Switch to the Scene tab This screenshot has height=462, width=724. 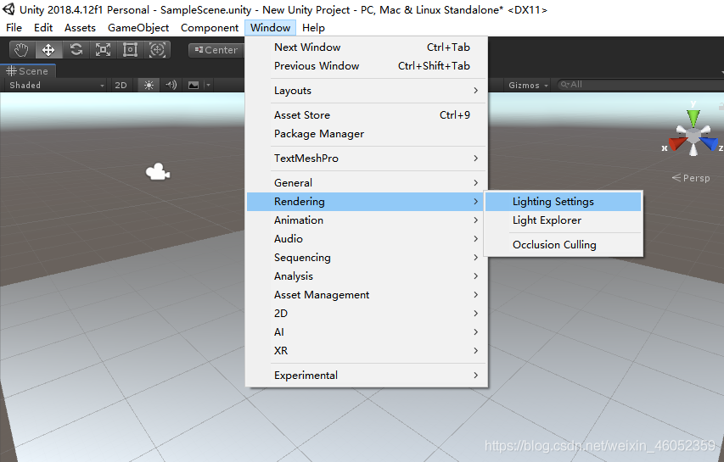[x=28, y=72]
